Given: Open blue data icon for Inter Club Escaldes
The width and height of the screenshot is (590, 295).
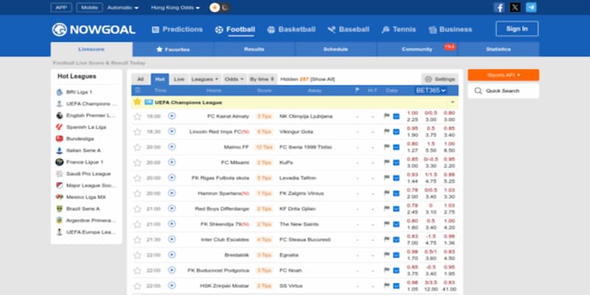Looking at the screenshot, I should (x=396, y=240).
